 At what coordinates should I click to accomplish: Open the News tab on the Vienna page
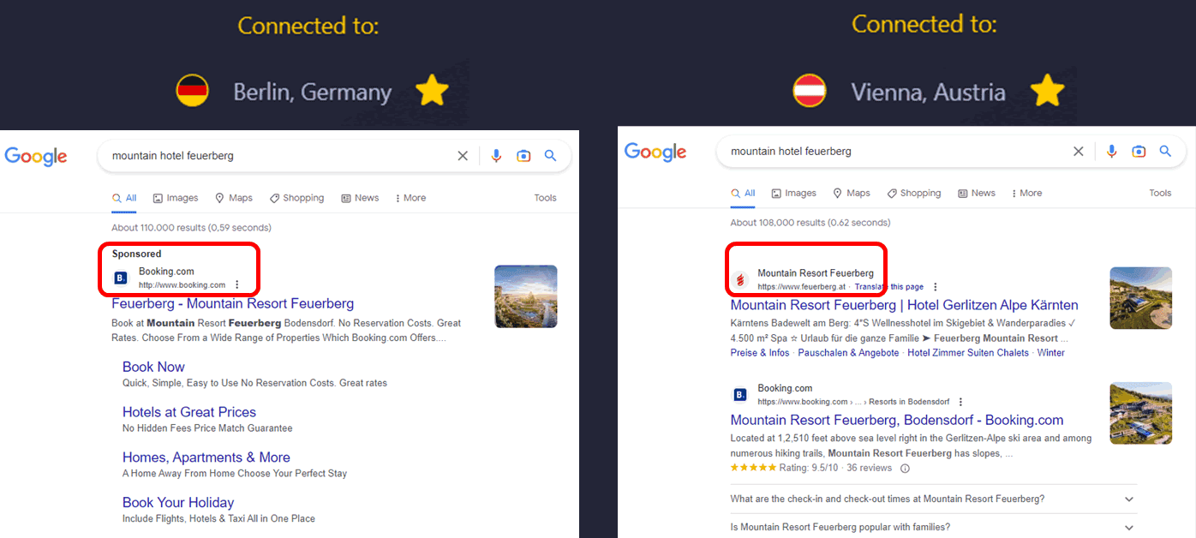[976, 193]
